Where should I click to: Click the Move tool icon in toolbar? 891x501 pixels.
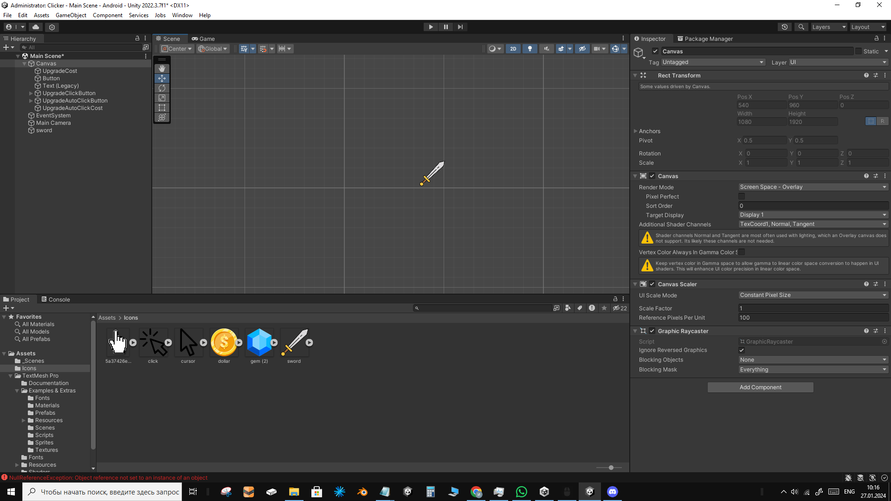pyautogui.click(x=162, y=77)
